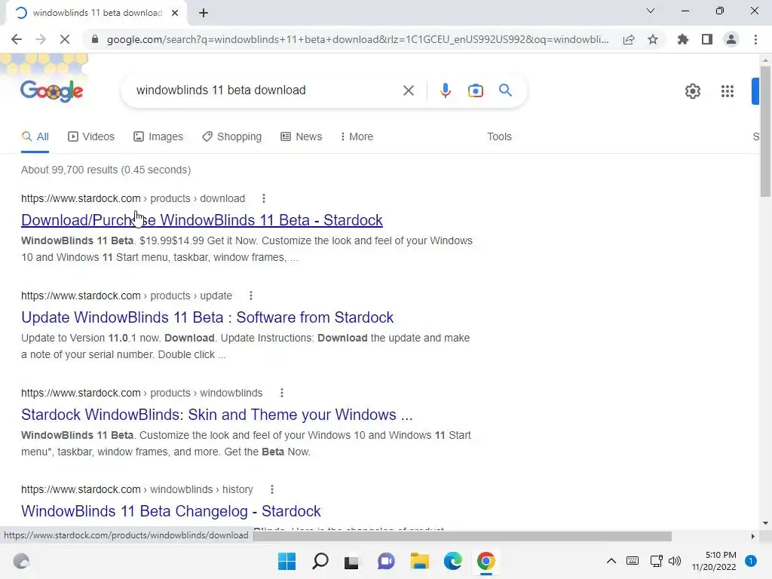Open a new browser tab

pos(204,13)
